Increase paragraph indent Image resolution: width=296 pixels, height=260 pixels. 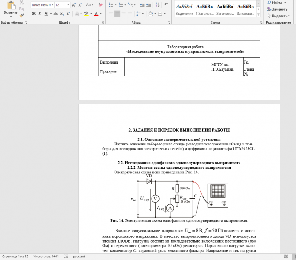(148, 5)
